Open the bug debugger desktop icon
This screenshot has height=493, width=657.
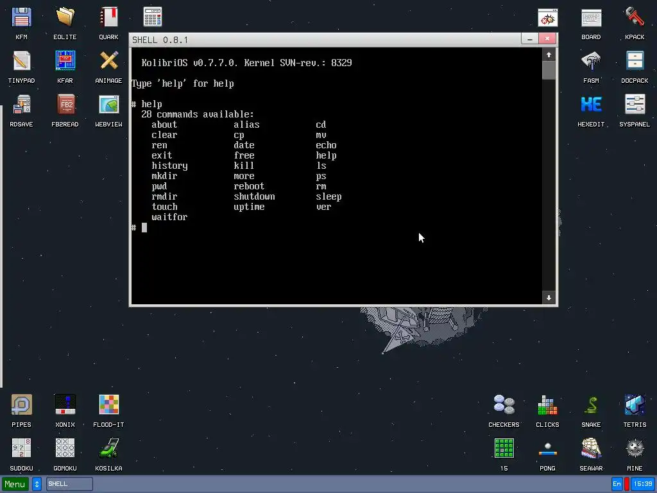coord(548,17)
